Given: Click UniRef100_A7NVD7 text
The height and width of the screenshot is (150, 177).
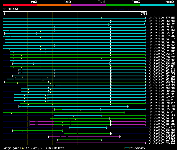Looking at the screenshot, I should coord(162,36).
